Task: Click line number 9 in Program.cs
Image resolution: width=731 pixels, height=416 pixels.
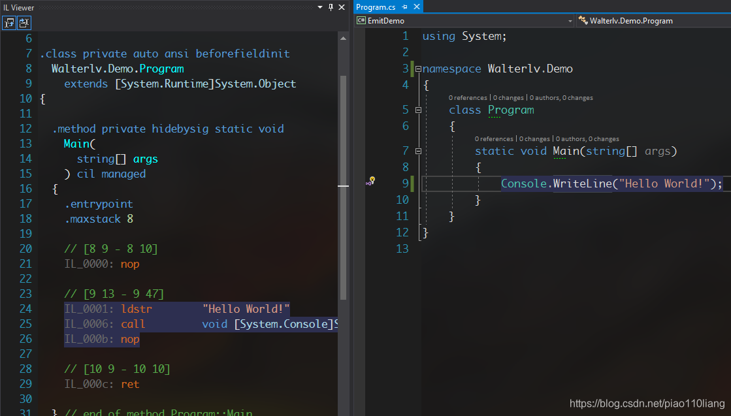Action: (405, 184)
